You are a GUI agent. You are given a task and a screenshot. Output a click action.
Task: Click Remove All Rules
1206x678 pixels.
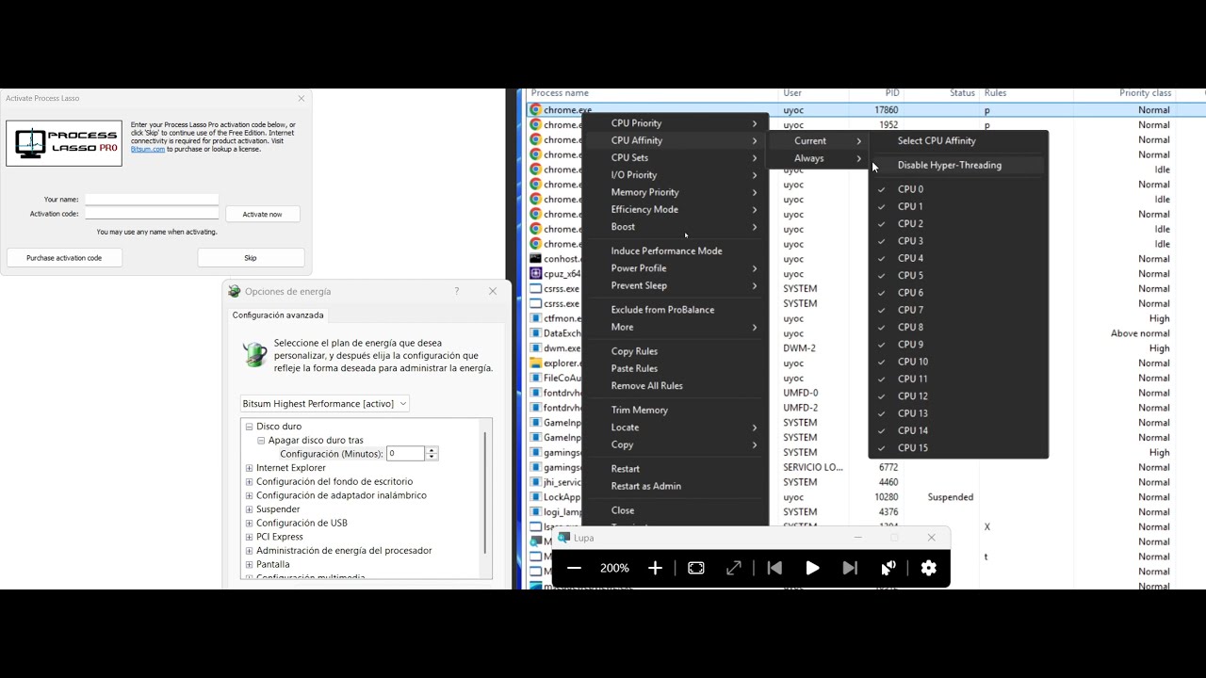click(675, 386)
